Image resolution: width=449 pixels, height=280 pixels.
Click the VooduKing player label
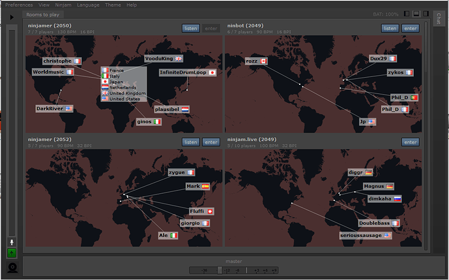(164, 59)
